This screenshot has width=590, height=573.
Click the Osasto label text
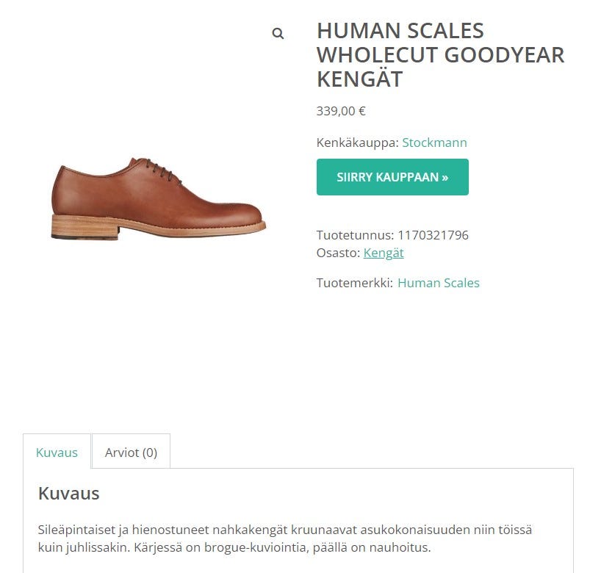click(338, 253)
